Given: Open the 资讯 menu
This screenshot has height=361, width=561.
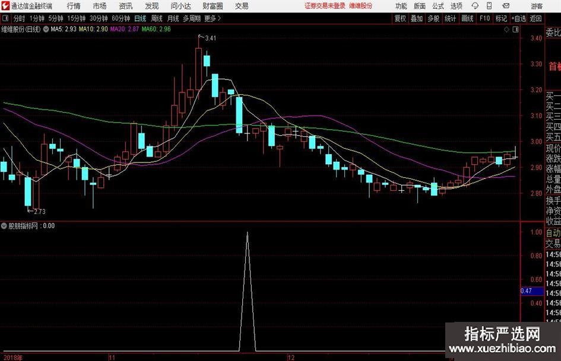Looking at the screenshot, I should (x=126, y=6).
